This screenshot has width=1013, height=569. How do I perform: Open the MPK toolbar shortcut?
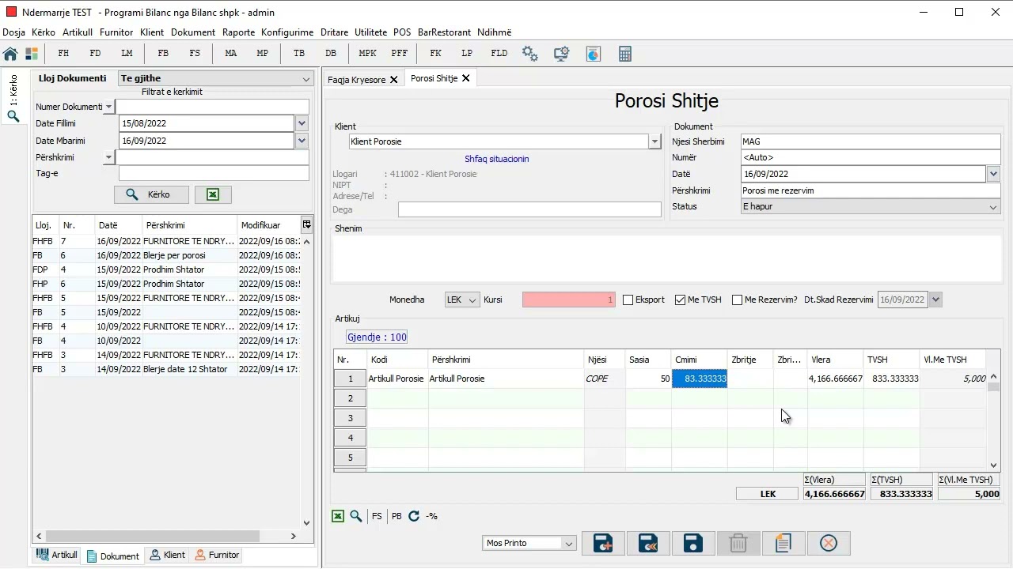(367, 54)
